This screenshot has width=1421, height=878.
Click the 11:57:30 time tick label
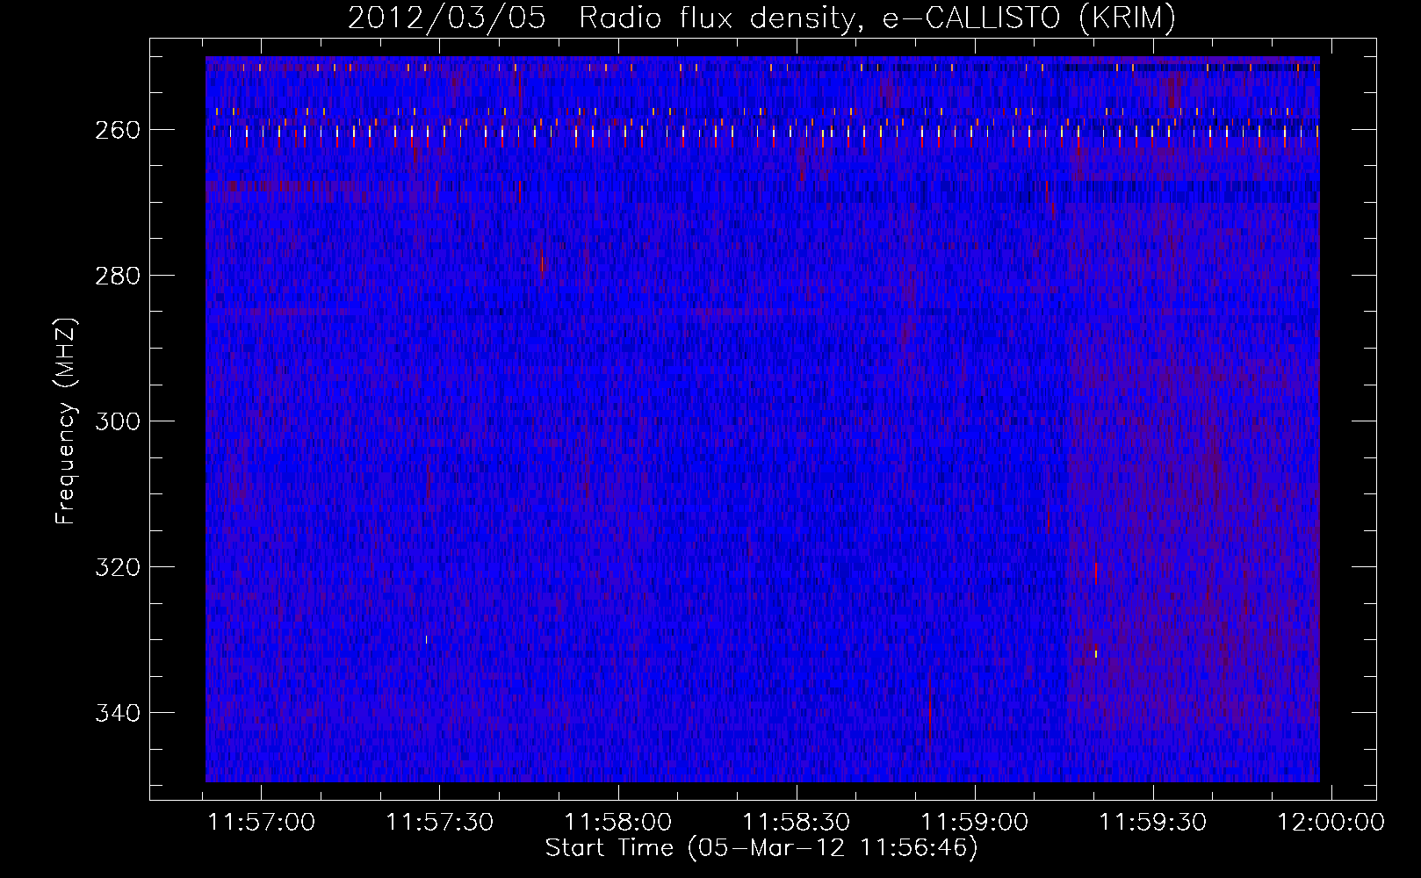coord(440,823)
